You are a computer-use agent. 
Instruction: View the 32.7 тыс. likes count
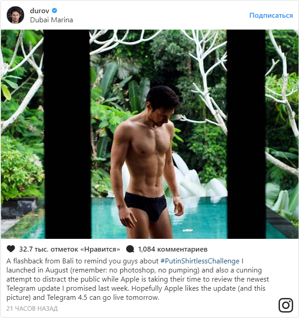[x=69, y=249]
